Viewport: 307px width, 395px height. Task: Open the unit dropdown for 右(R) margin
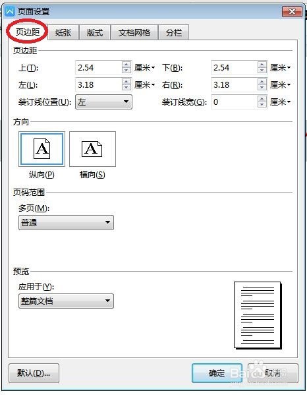click(x=281, y=85)
